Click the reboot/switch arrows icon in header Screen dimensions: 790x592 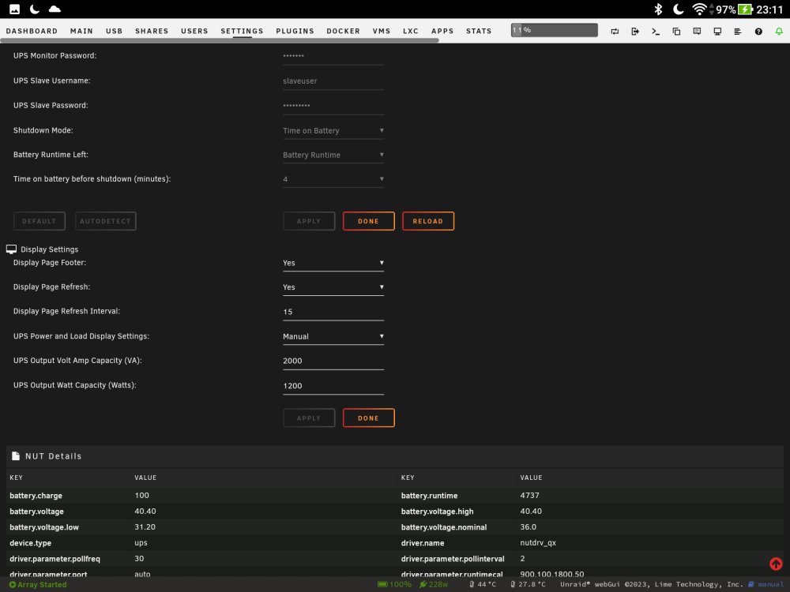(x=615, y=32)
